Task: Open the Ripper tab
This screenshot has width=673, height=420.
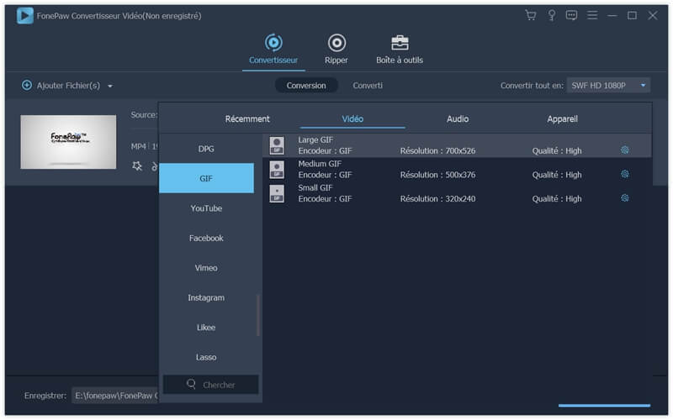Action: coord(336,50)
